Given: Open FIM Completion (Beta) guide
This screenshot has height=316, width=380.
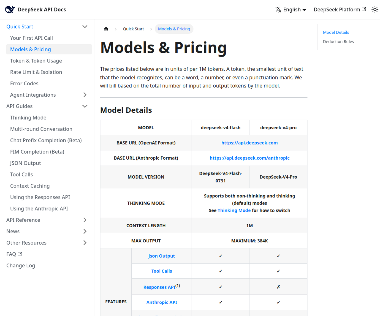Looking at the screenshot, I should point(37,152).
